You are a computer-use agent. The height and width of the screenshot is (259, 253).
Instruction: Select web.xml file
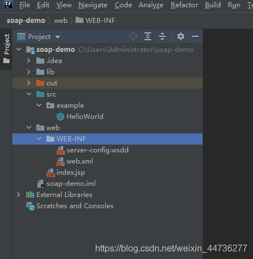(x=79, y=161)
